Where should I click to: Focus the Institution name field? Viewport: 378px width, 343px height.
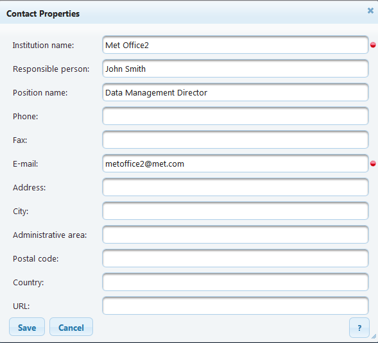[x=236, y=45]
